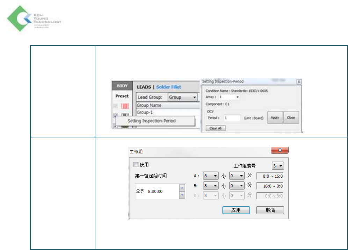Open the LEADS tab
Screen dimensions: 348x250
coord(144,87)
